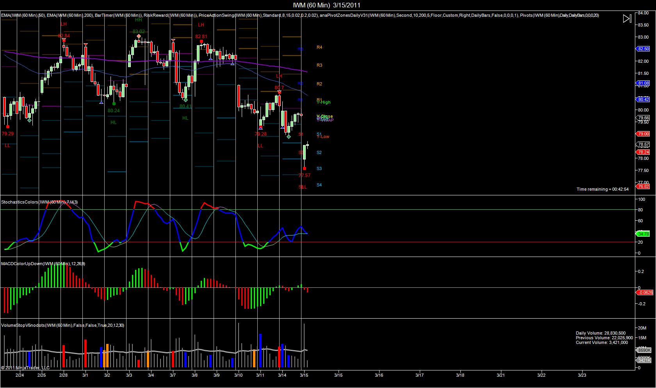
Task: Click the blue 81.08 price marker
Action: [x=643, y=83]
